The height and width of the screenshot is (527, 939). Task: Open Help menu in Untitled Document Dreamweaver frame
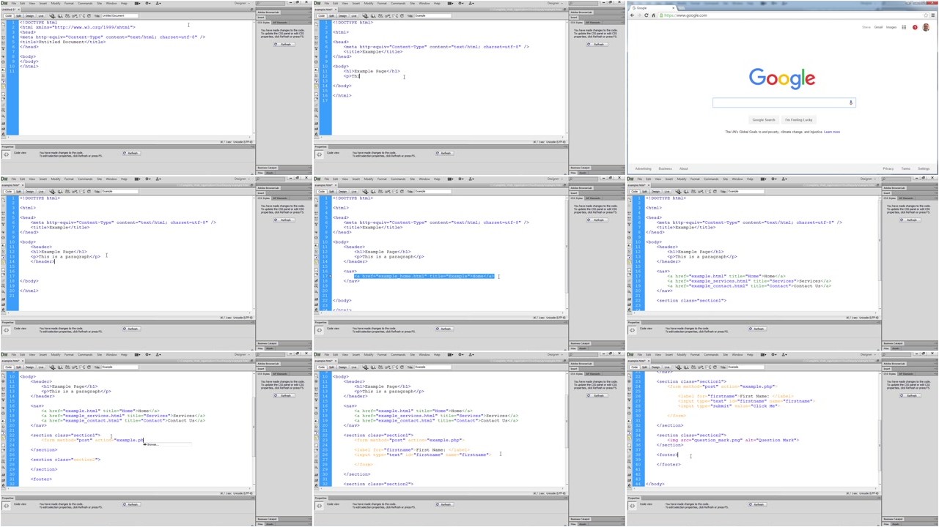pos(124,4)
